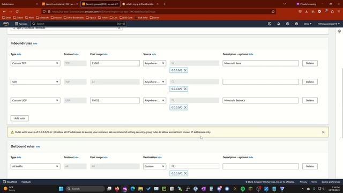Go back in Firefox
This screenshot has height=193, width=343.
point(4,11)
